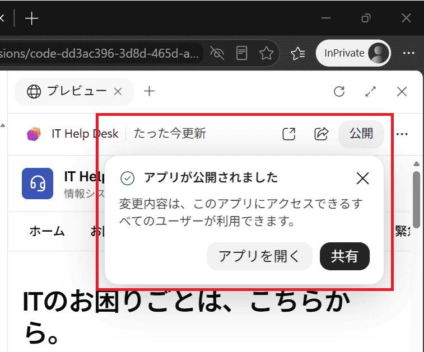This screenshot has height=352, width=424.
Task: Click the tracking prevention eye icon
Action: coord(217,53)
